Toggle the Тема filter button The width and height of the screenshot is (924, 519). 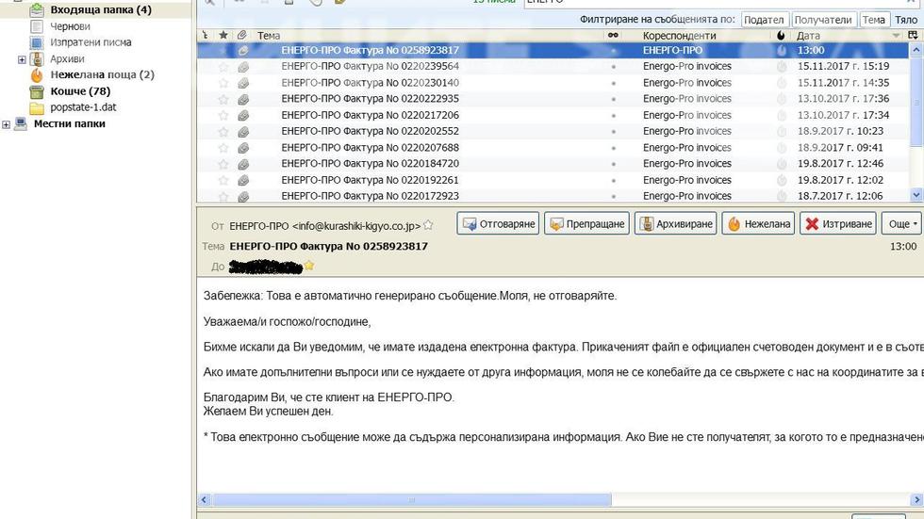tap(874, 20)
